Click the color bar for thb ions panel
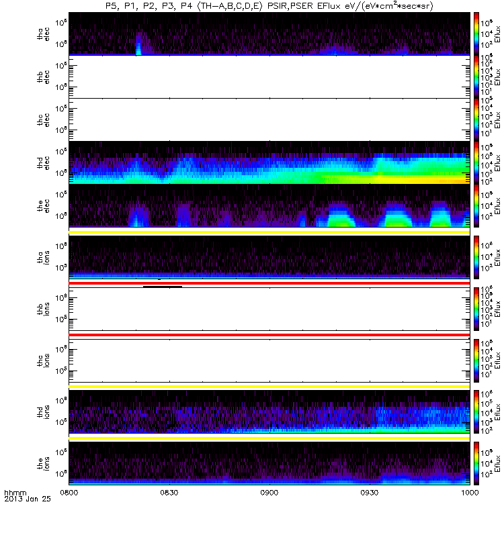The width and height of the screenshot is (504, 537). (476, 309)
